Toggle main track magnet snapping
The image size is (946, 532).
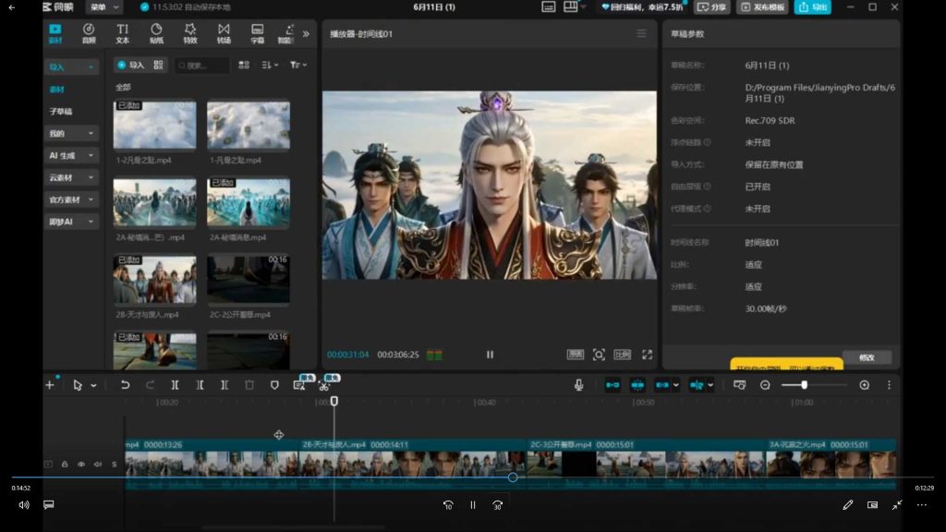pyautogui.click(x=612, y=385)
